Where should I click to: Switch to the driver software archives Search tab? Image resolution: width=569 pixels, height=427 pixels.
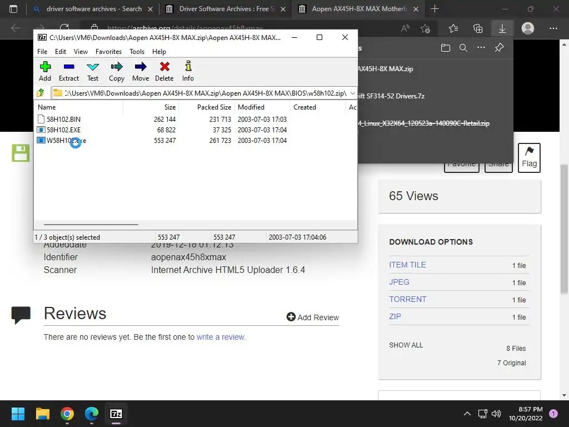[x=93, y=9]
